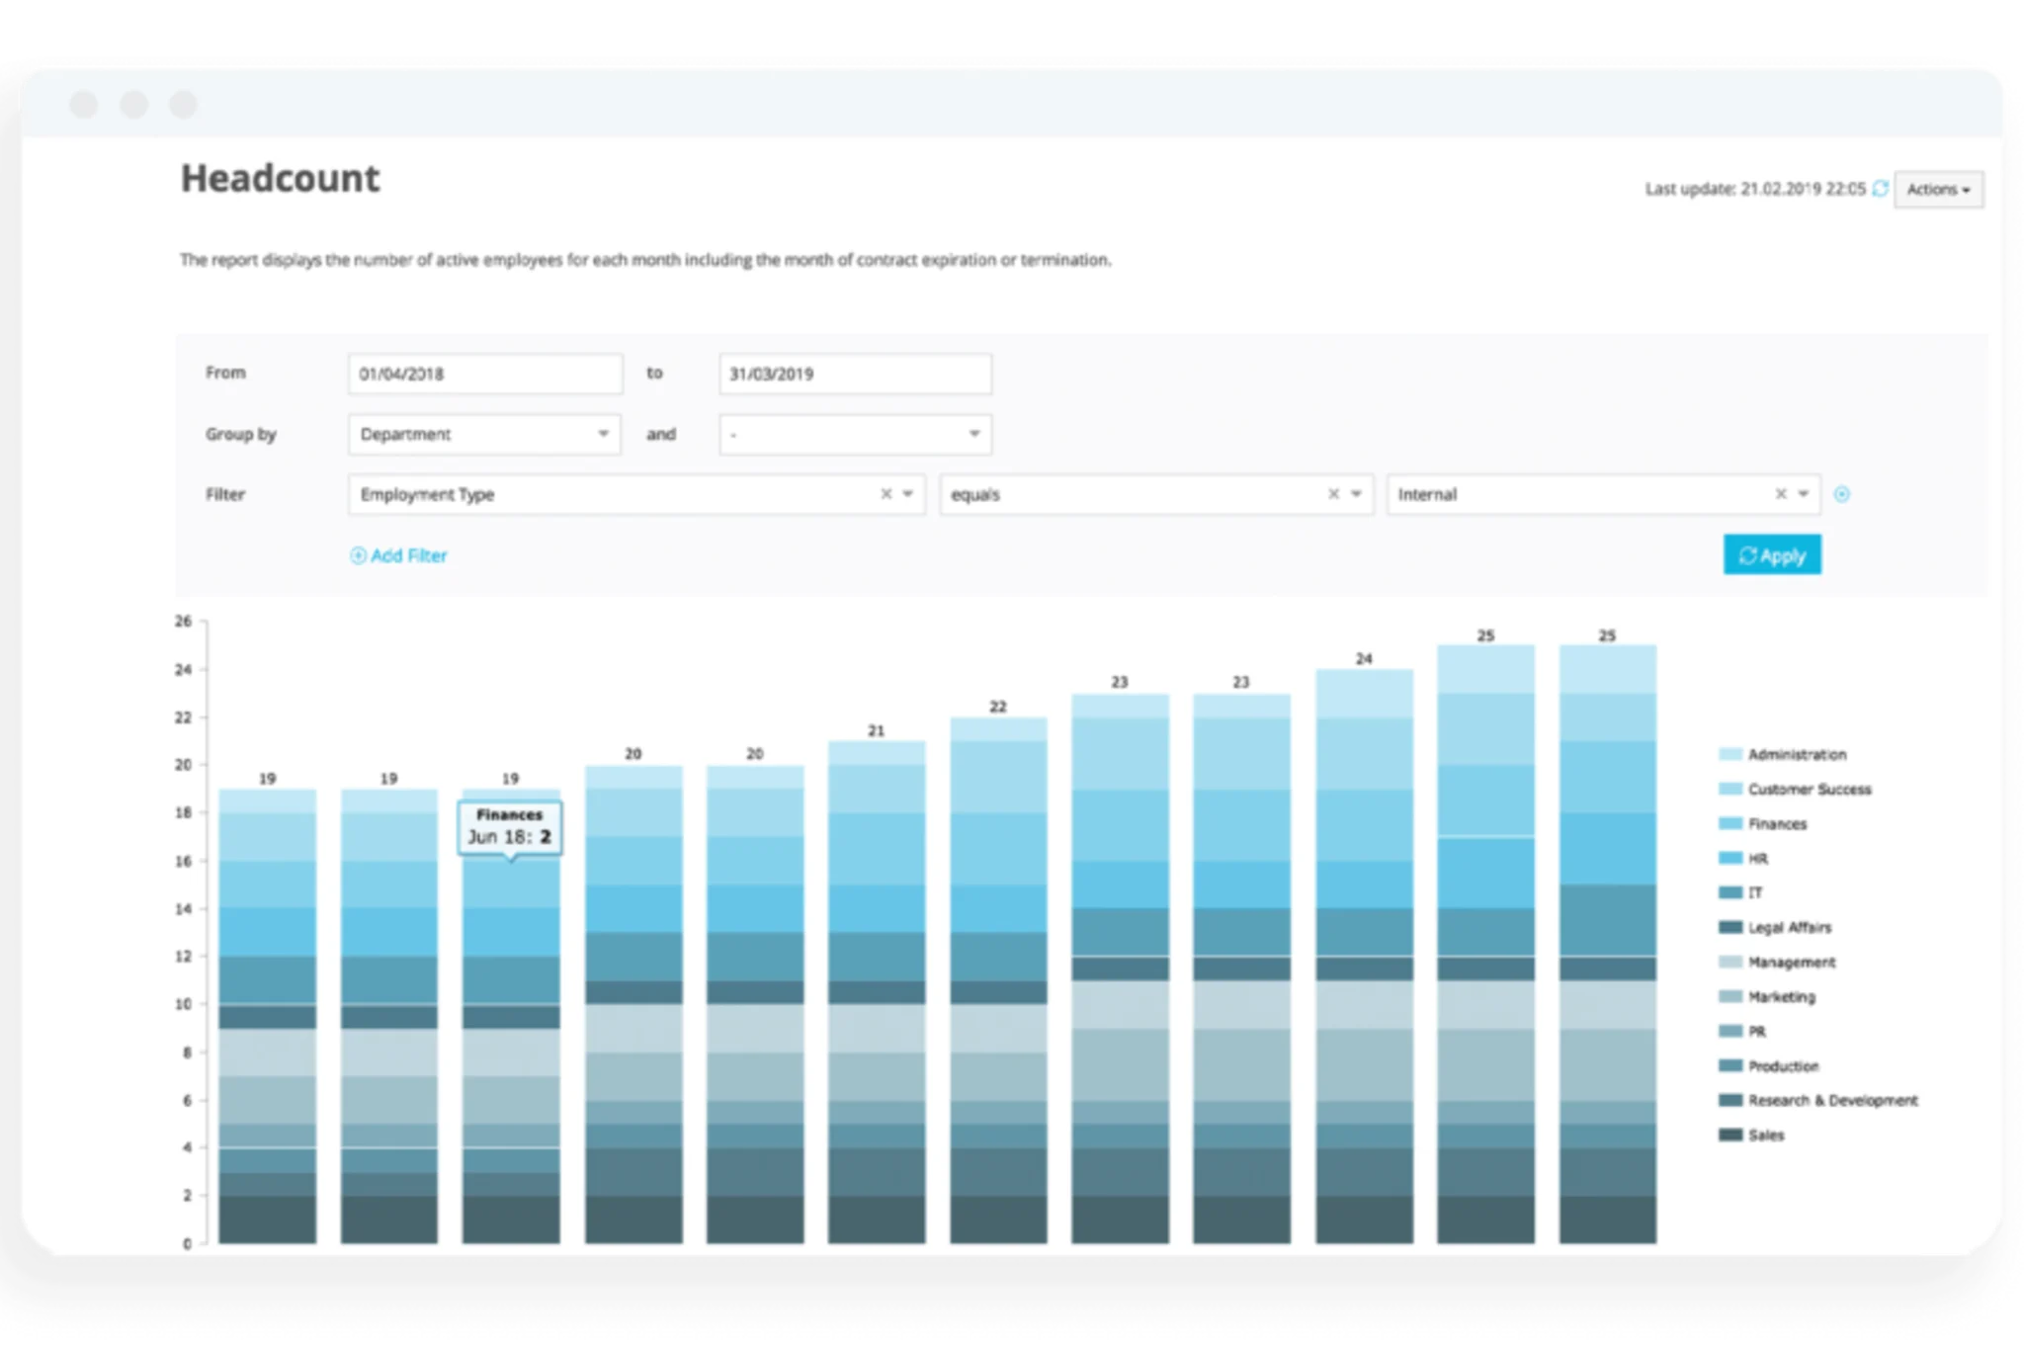This screenshot has height=1349, width=2024.
Task: Click y-axis label 26
Action: [x=183, y=621]
